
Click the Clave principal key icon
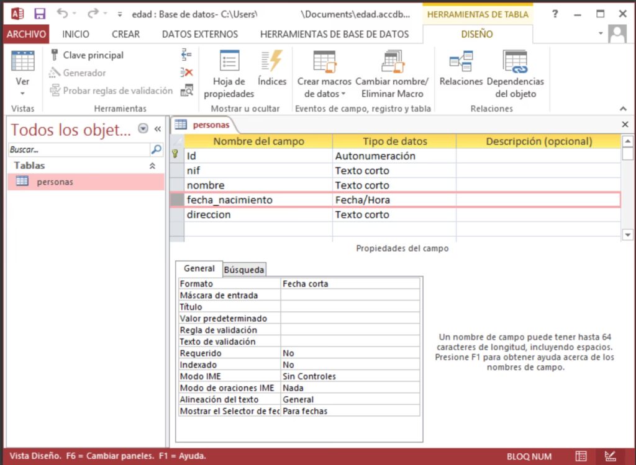(x=55, y=55)
